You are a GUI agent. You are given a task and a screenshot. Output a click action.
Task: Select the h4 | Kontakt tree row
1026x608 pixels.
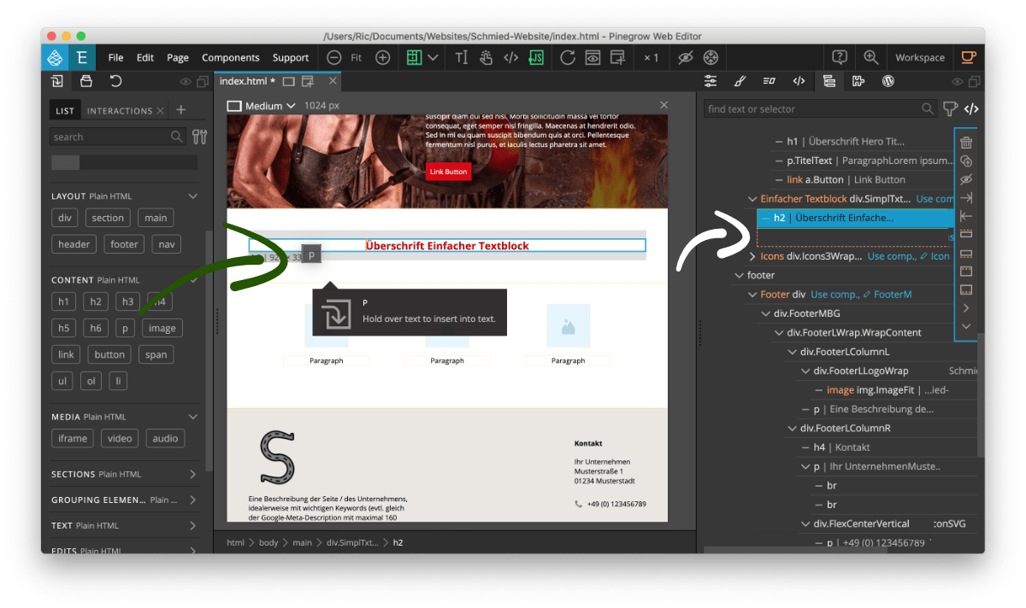885,447
